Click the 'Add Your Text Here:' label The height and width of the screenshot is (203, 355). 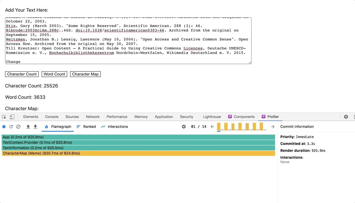[x=27, y=10]
